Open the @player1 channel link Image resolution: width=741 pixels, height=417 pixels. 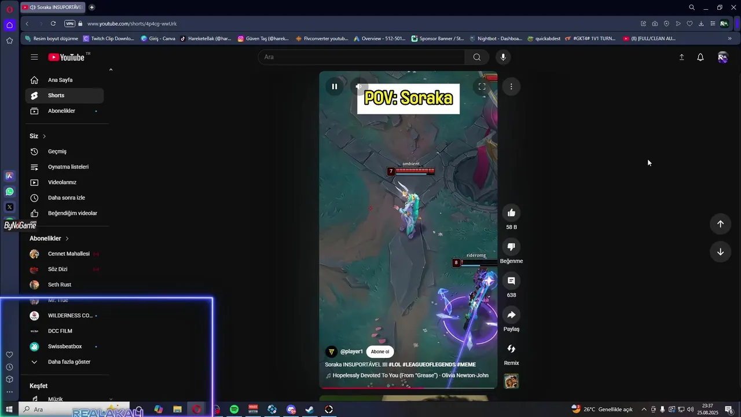(351, 352)
